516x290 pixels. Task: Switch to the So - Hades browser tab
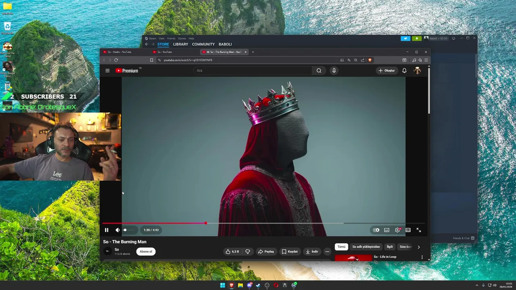(x=125, y=52)
